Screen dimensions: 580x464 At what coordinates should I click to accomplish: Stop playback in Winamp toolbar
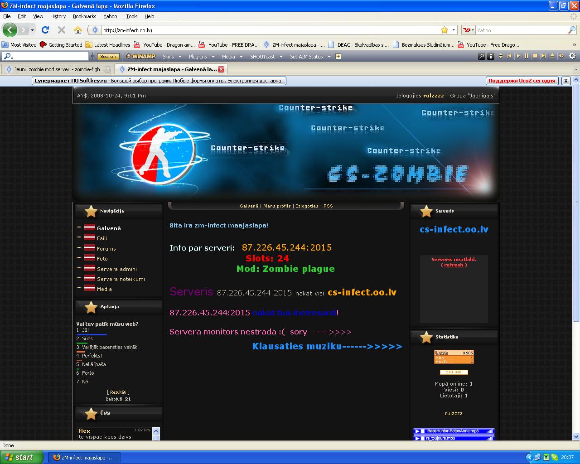pyautogui.click(x=535, y=57)
